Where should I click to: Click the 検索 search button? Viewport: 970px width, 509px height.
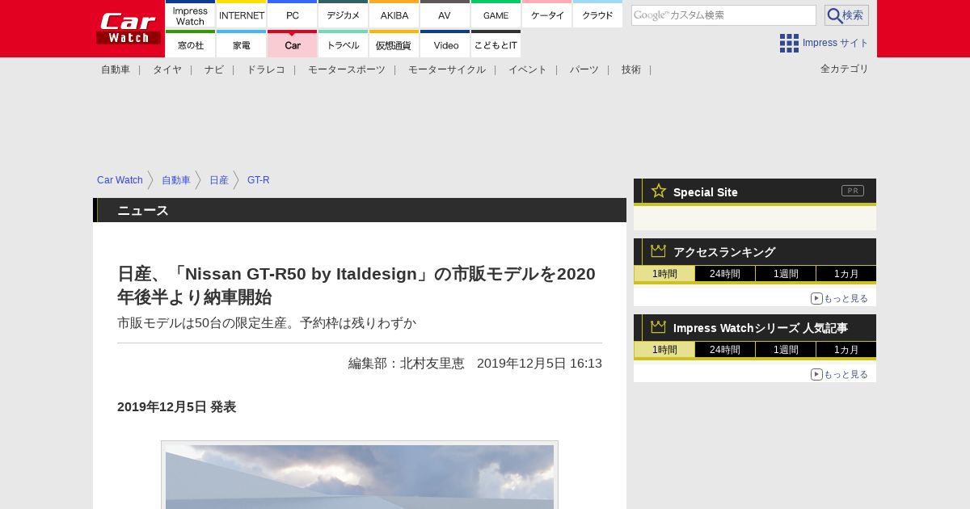click(846, 15)
